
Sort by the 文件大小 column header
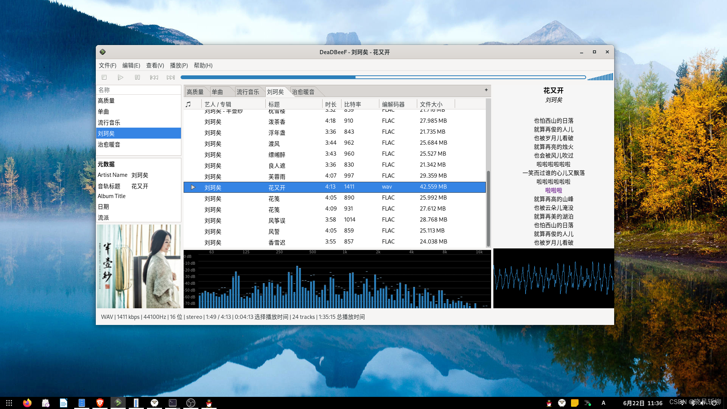(x=431, y=104)
